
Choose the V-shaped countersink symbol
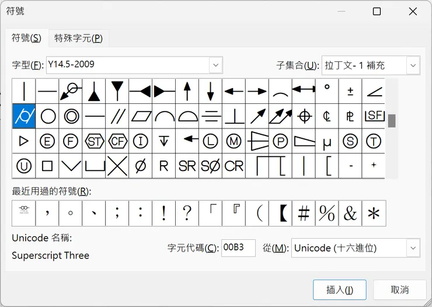[x=71, y=166]
